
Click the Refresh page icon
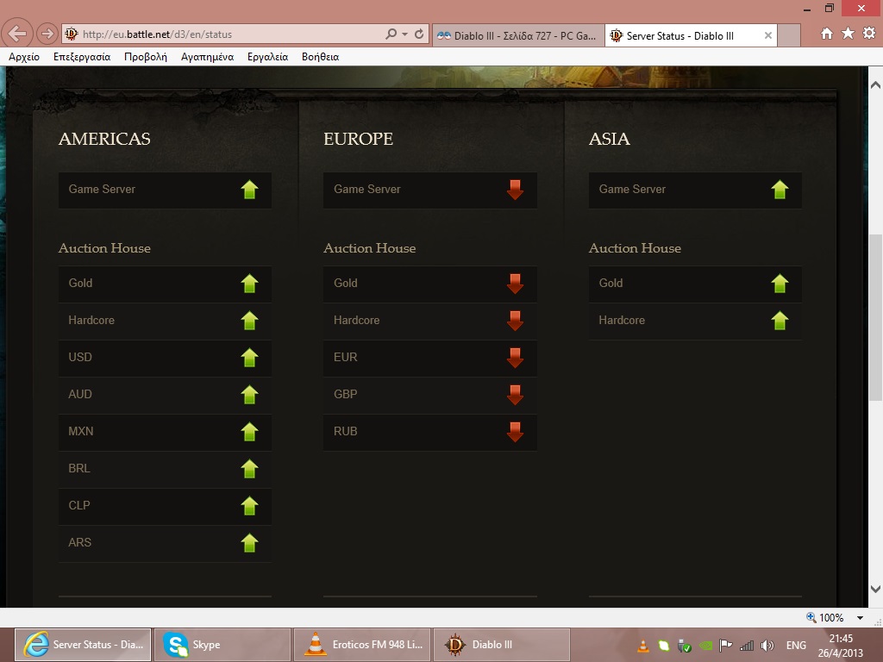pos(419,34)
